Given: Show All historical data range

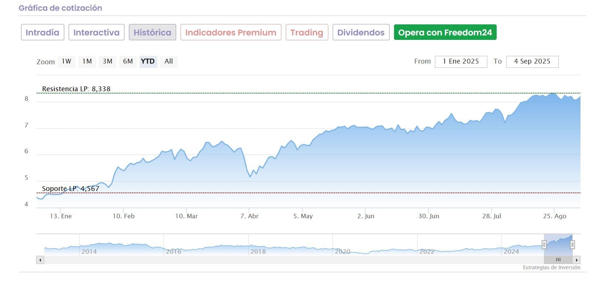Looking at the screenshot, I should tap(169, 61).
